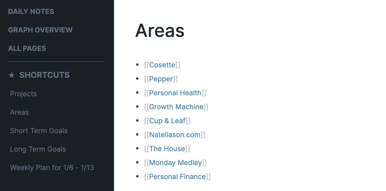Open the Projects shortcut

[x=23, y=94]
